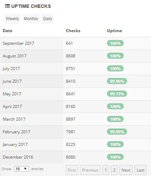Go to the Previous page

click(90, 170)
